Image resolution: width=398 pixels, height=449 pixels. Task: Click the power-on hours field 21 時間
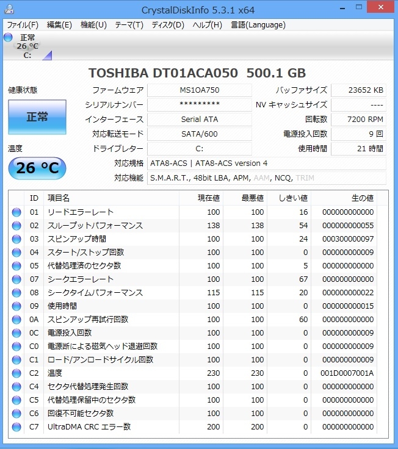(358, 149)
